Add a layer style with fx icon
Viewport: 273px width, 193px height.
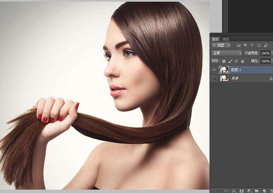tap(234, 191)
